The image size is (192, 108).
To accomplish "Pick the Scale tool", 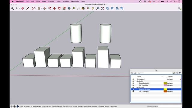I will (x=64, y=8).
